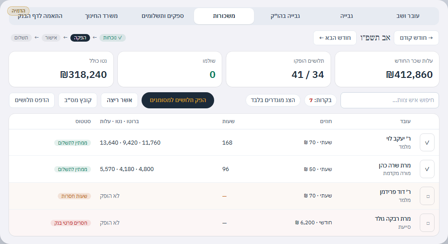The height and width of the screenshot is (244, 448).
Task: Click the אישור workflow step
Action: pyautogui.click(x=51, y=38)
